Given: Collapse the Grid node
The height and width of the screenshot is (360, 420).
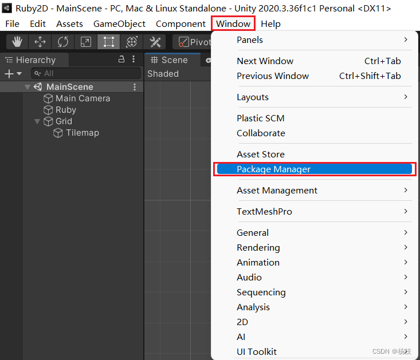Looking at the screenshot, I should tap(37, 121).
